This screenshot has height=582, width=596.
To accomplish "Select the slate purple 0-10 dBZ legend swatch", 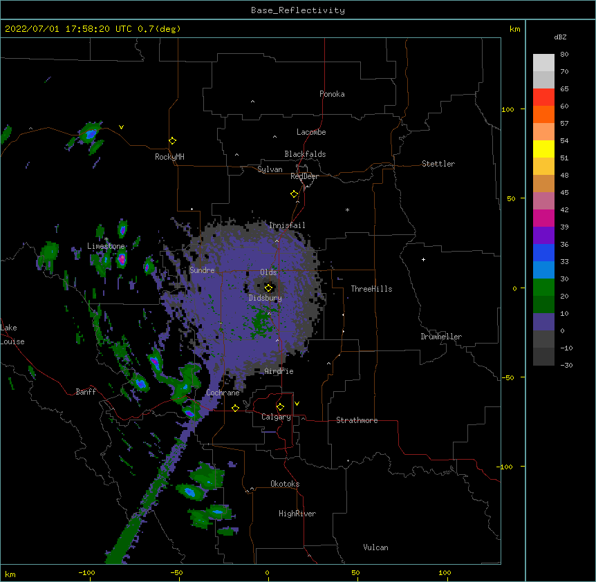I will [543, 322].
